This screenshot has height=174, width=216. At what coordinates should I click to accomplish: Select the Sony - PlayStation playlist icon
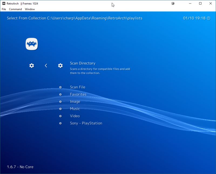tap(60, 123)
